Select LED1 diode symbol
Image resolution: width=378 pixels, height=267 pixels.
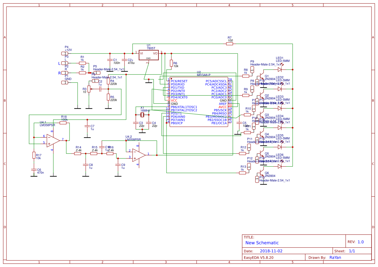280,70
